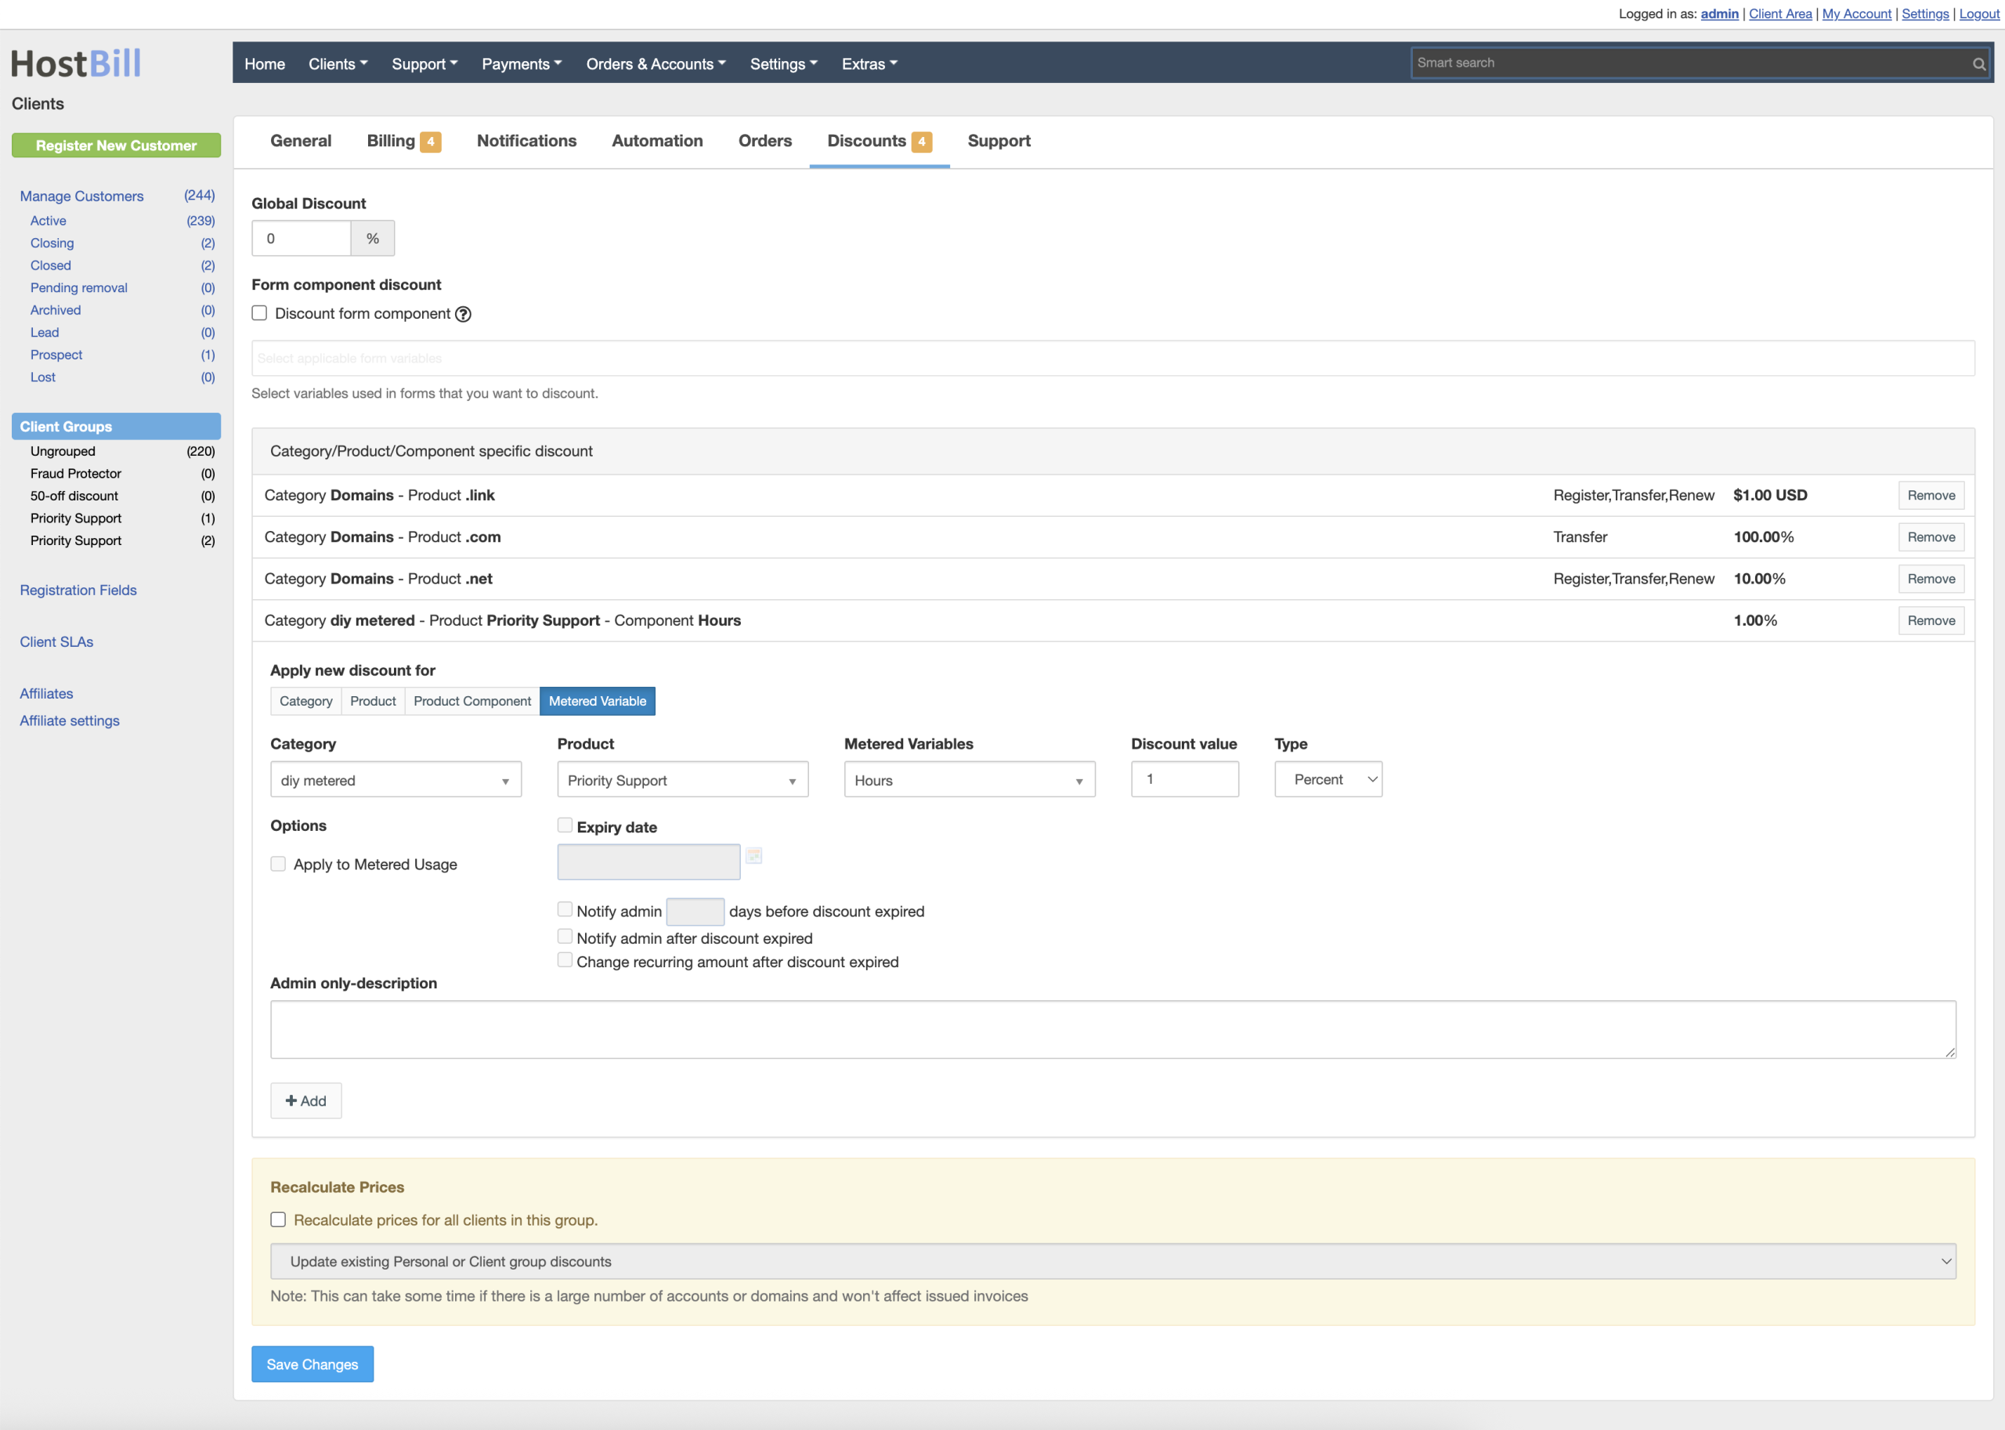The width and height of the screenshot is (2005, 1430).
Task: Open the Category dropdown showing diy metered
Action: point(396,780)
